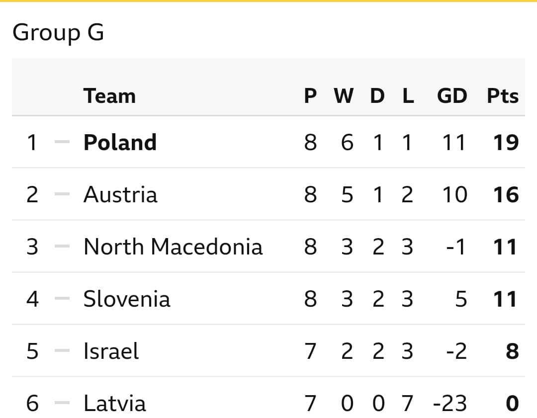
Task: Open the Slovenia team link
Action: 127,299
